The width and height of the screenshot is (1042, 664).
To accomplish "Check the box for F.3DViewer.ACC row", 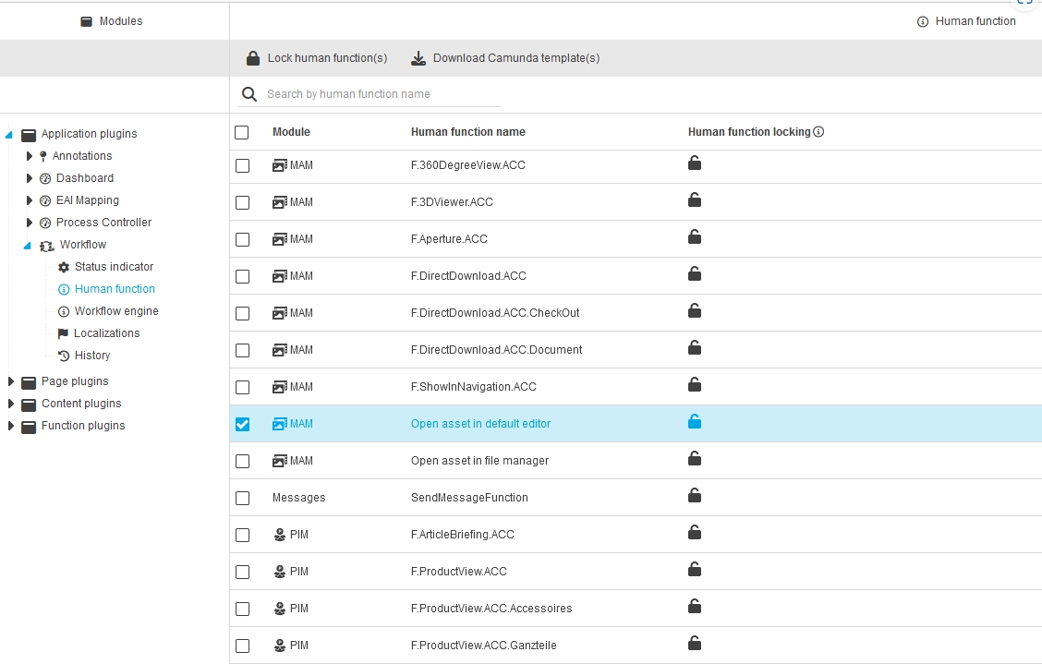I will 242,202.
